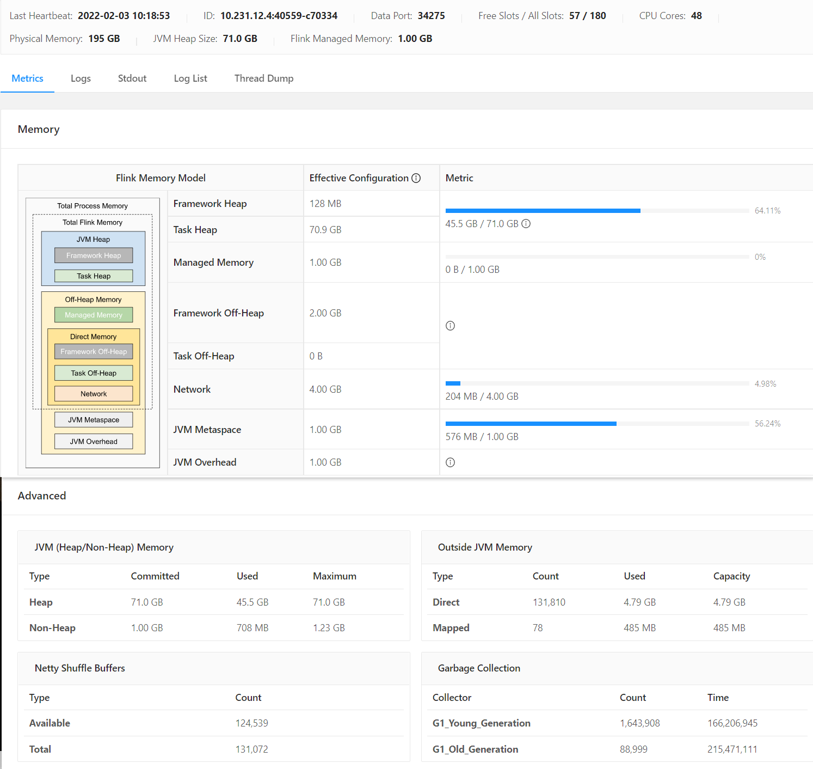Select the G1_Old_Generation collector row label
Image resolution: width=813 pixels, height=769 pixels.
(x=475, y=749)
